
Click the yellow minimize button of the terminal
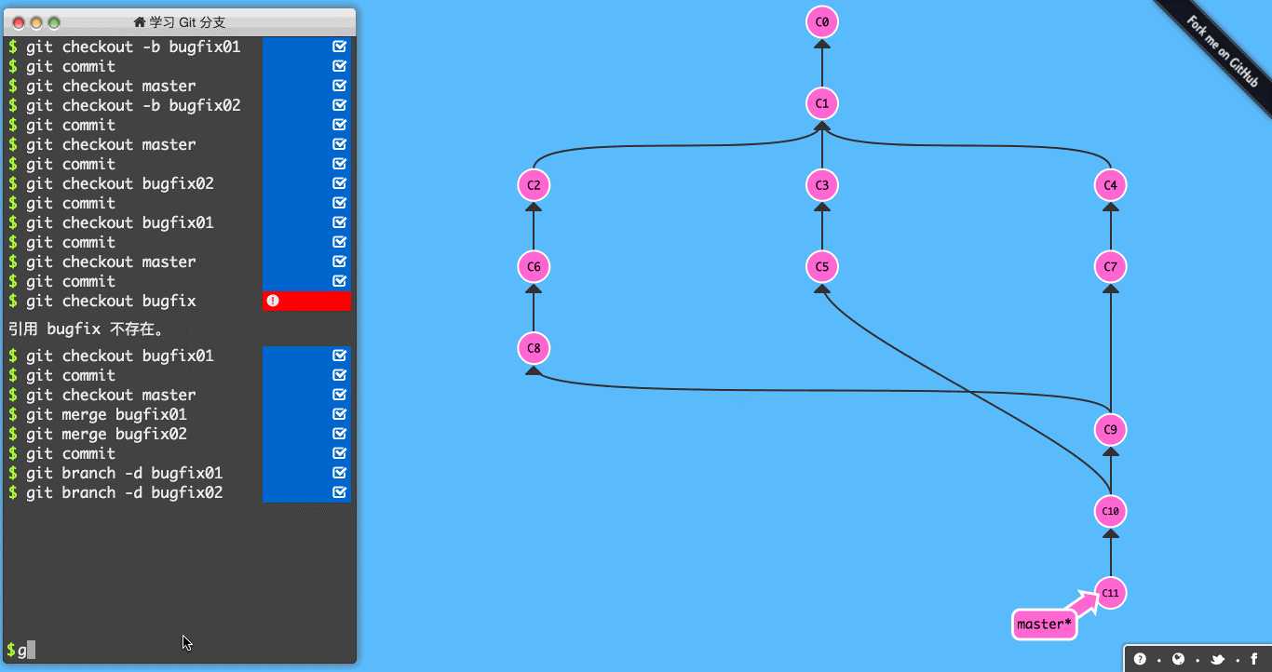(x=36, y=22)
